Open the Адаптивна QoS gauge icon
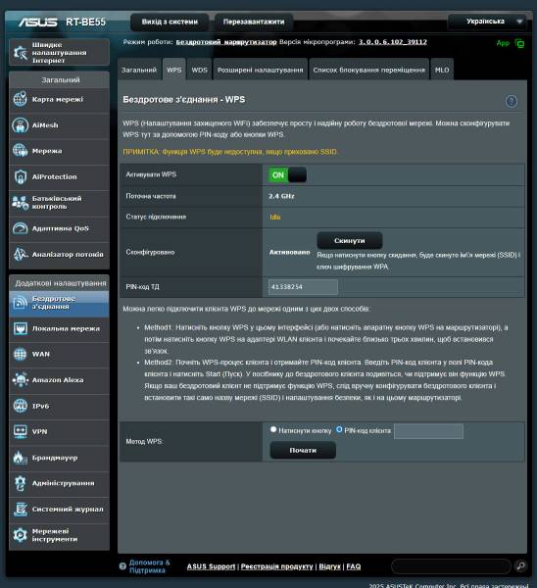537x588 pixels. (x=21, y=228)
